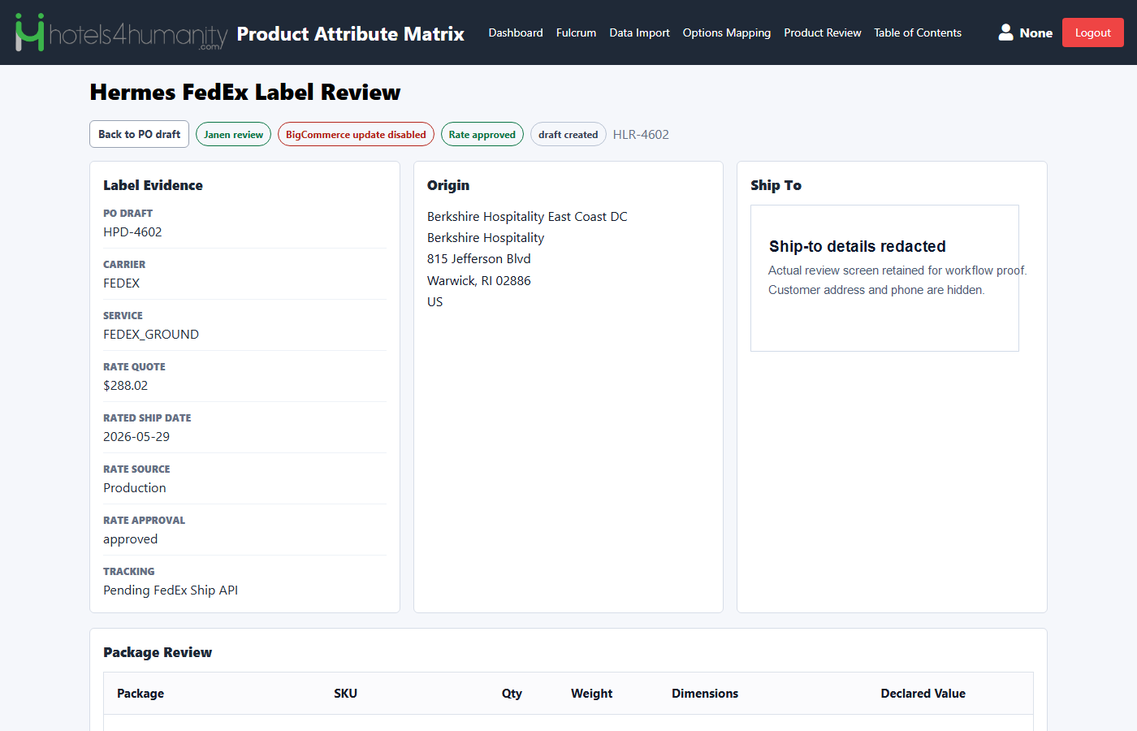Go to the Fulcrum page
The height and width of the screenshot is (731, 1137).
click(x=576, y=32)
